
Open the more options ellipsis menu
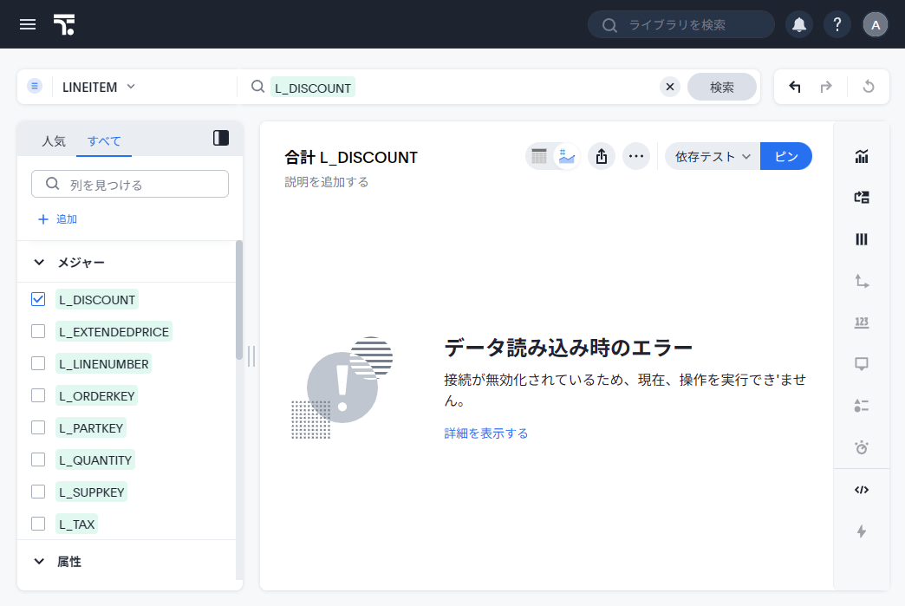636,156
